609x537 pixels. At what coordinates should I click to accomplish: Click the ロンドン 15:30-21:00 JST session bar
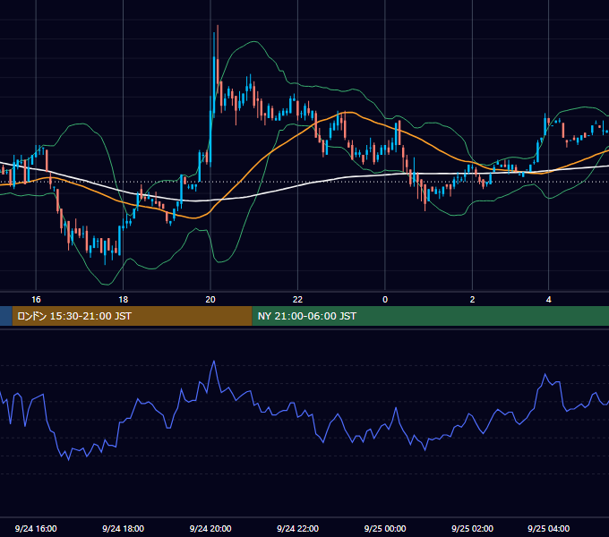point(132,316)
